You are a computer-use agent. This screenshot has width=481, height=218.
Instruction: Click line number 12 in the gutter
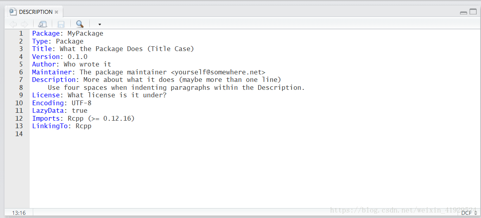coord(19,118)
